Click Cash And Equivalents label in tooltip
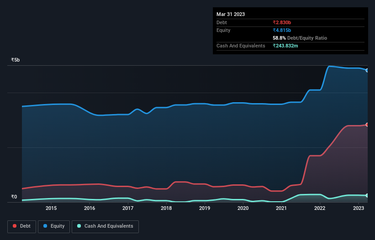The height and width of the screenshot is (240, 375). coord(241,46)
